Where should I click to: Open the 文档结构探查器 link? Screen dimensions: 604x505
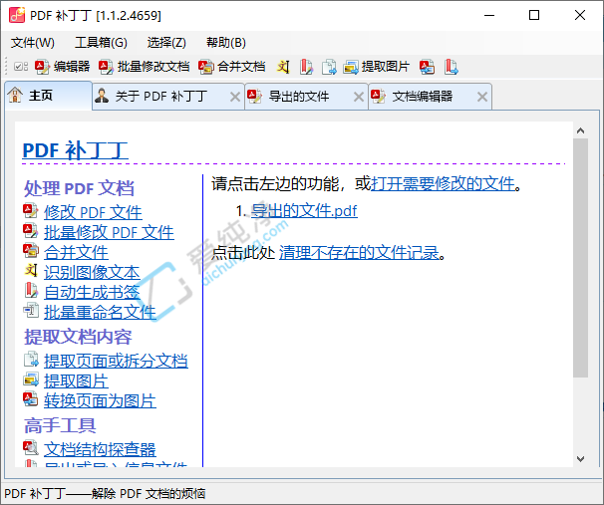click(x=100, y=449)
